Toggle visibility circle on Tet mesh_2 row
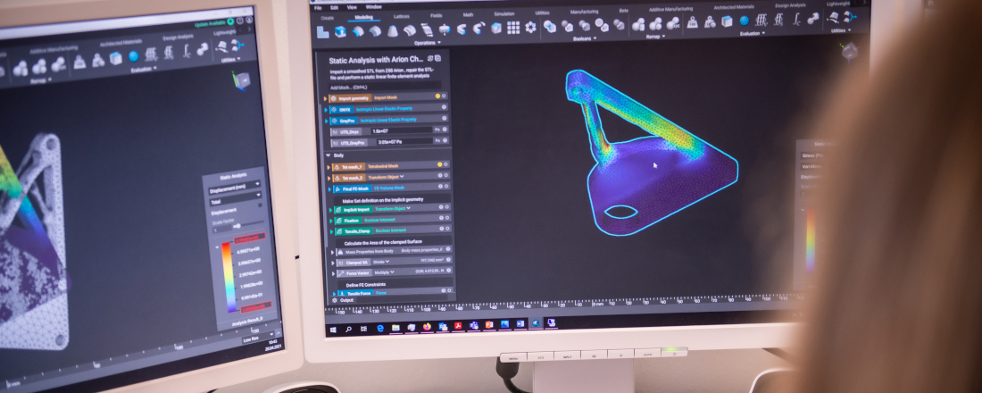The image size is (982, 393). [446, 175]
